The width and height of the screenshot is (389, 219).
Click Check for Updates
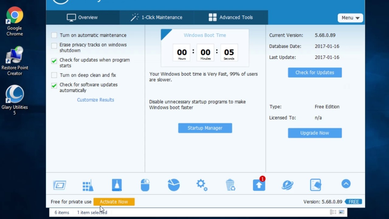click(x=315, y=72)
